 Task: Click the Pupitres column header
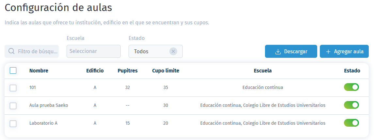(x=128, y=71)
